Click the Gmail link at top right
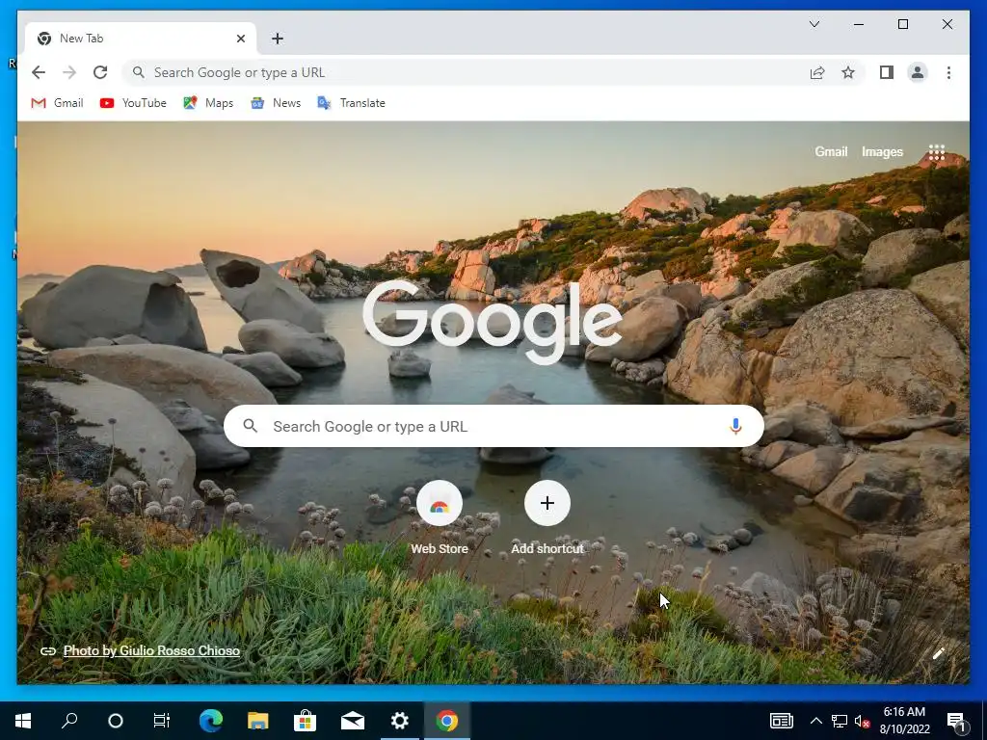The image size is (987, 740). tap(831, 151)
